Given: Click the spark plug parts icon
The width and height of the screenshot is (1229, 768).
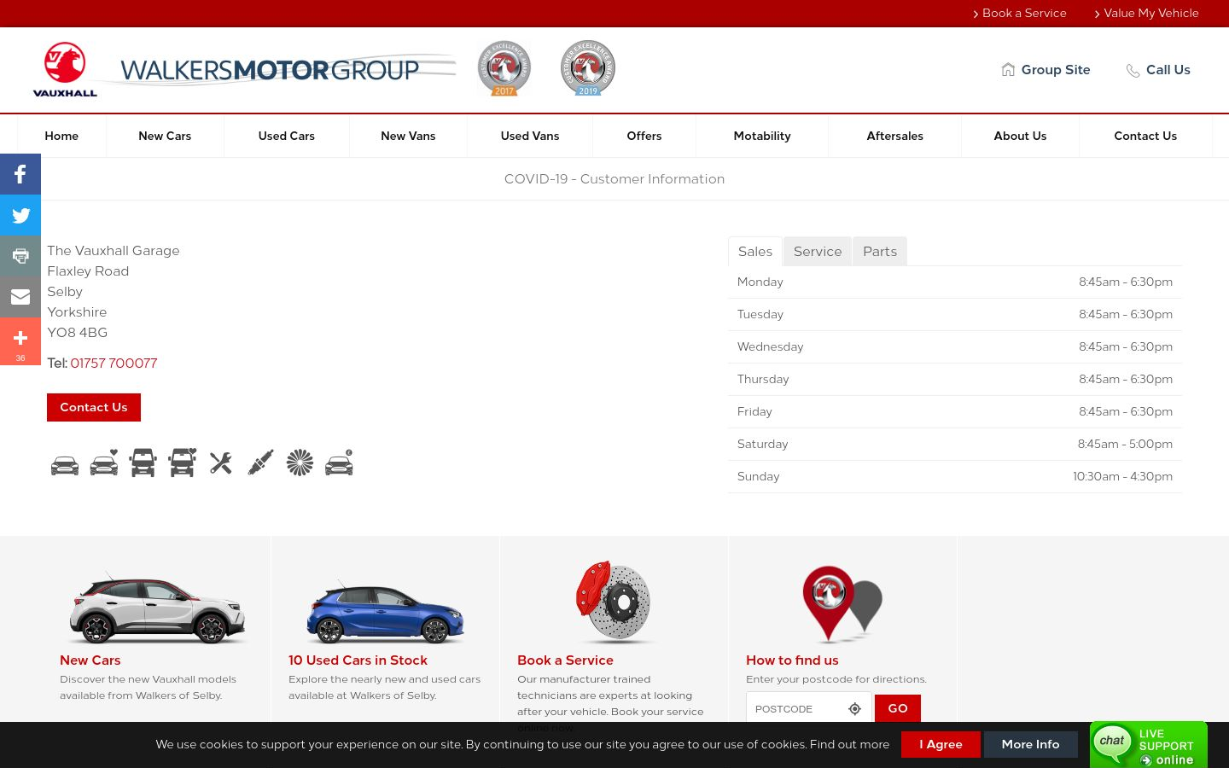Looking at the screenshot, I should (x=260, y=463).
